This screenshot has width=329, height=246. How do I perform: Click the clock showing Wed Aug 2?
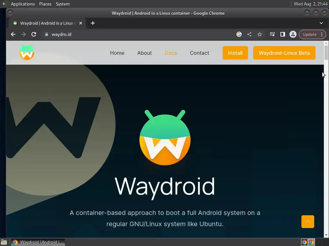click(311, 4)
